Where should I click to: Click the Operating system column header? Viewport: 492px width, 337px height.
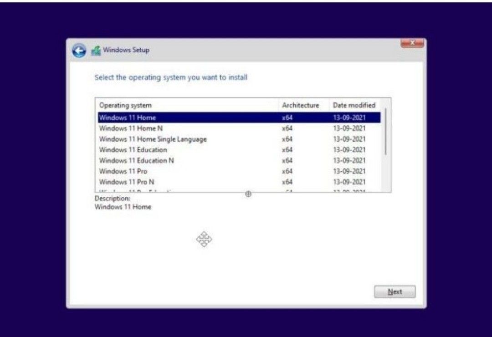(x=187, y=105)
